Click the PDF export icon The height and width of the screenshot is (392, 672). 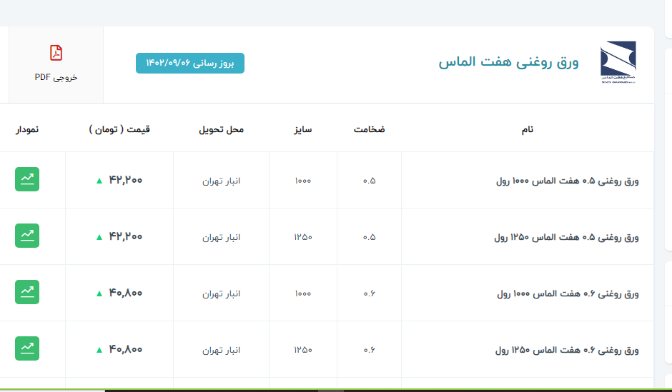[56, 53]
